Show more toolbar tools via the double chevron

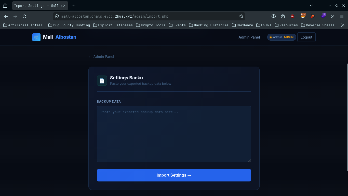[332, 16]
